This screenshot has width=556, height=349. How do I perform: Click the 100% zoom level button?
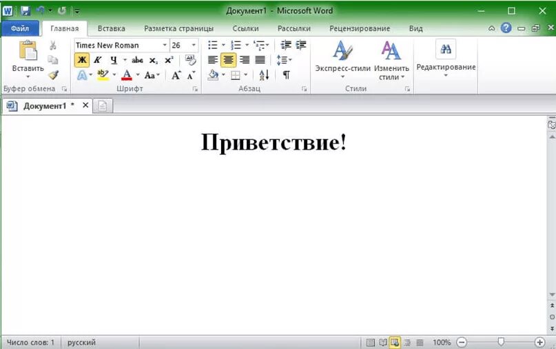442,342
